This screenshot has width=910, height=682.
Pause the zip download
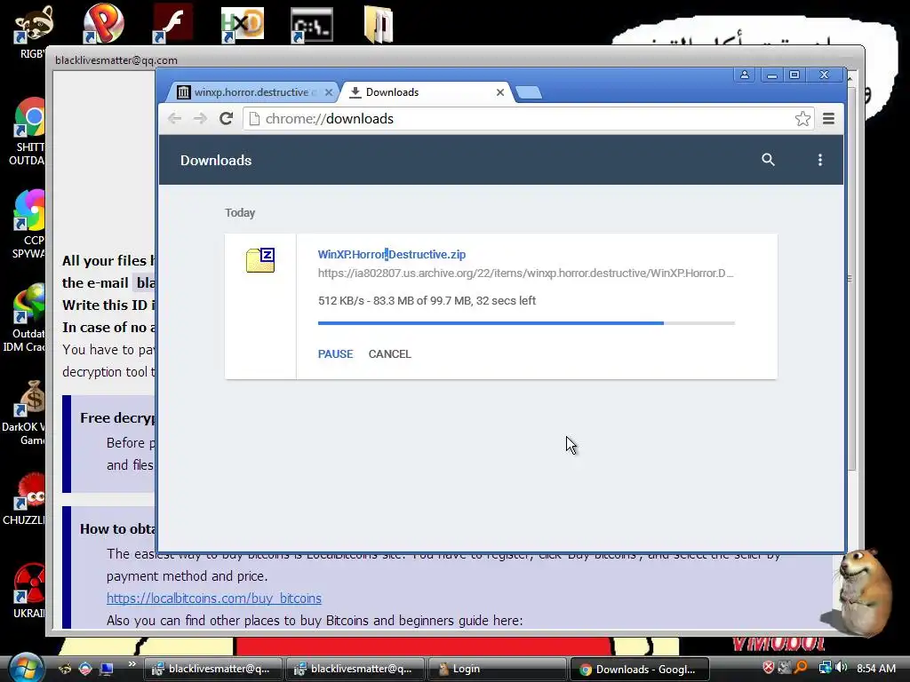335,353
